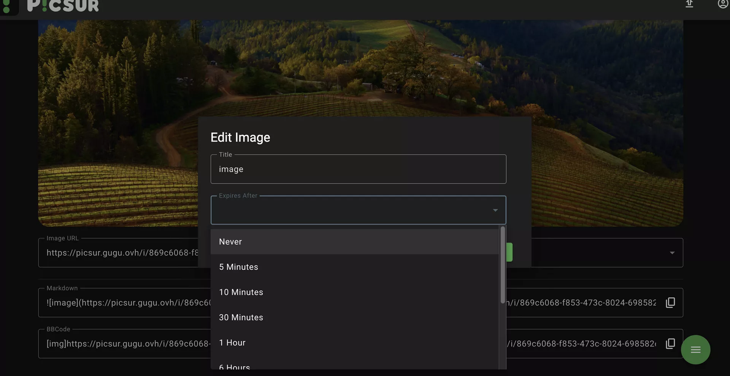Click the Title input field
This screenshot has width=730, height=376.
[358, 169]
